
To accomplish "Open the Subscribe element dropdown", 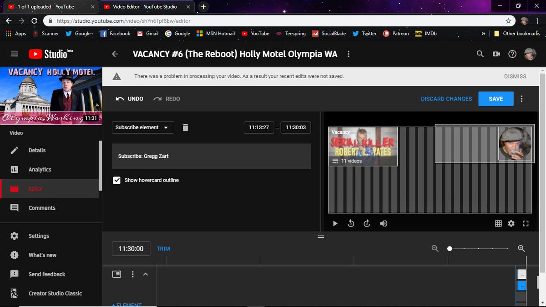I will pos(143,127).
